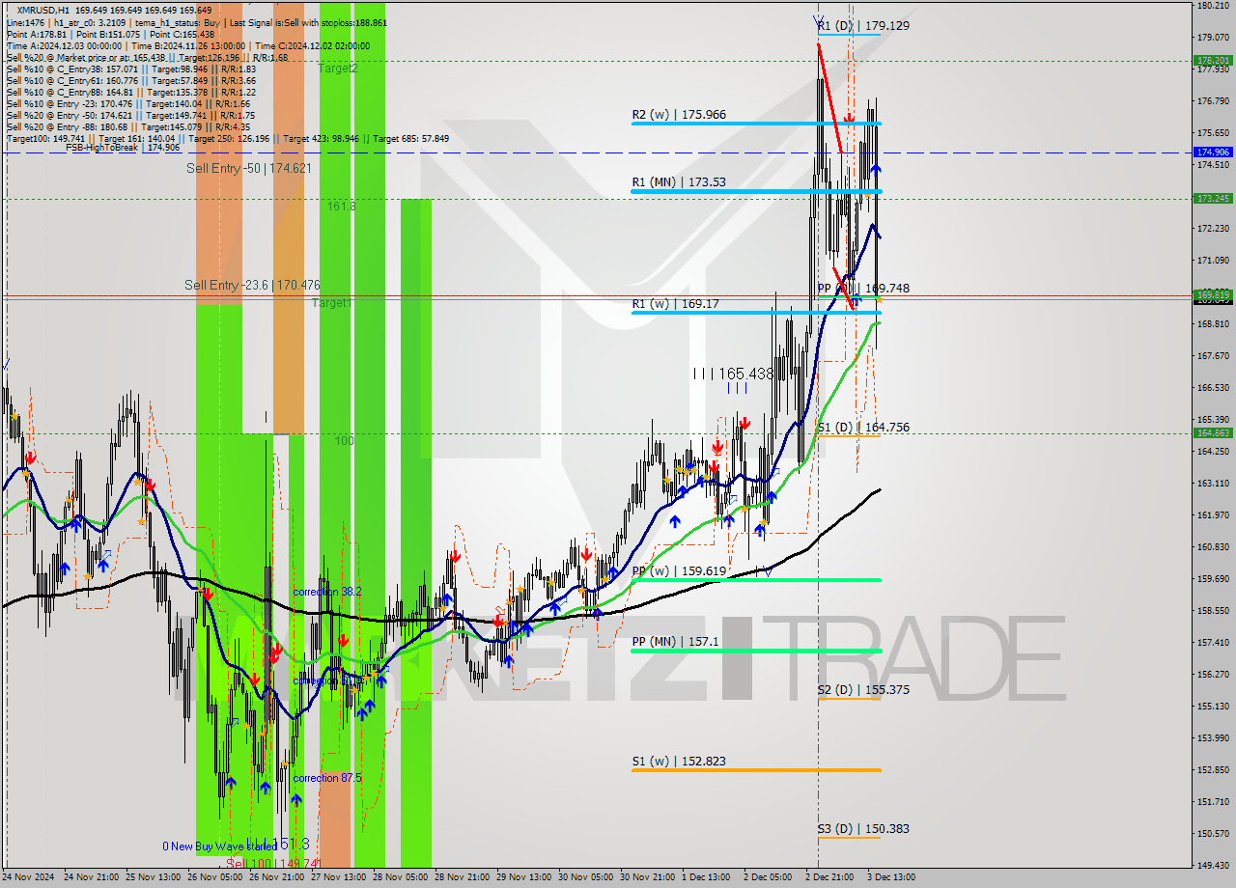The image size is (1236, 888).
Task: Click the '26 Nov 21:00' time axis label
Action: click(x=278, y=877)
